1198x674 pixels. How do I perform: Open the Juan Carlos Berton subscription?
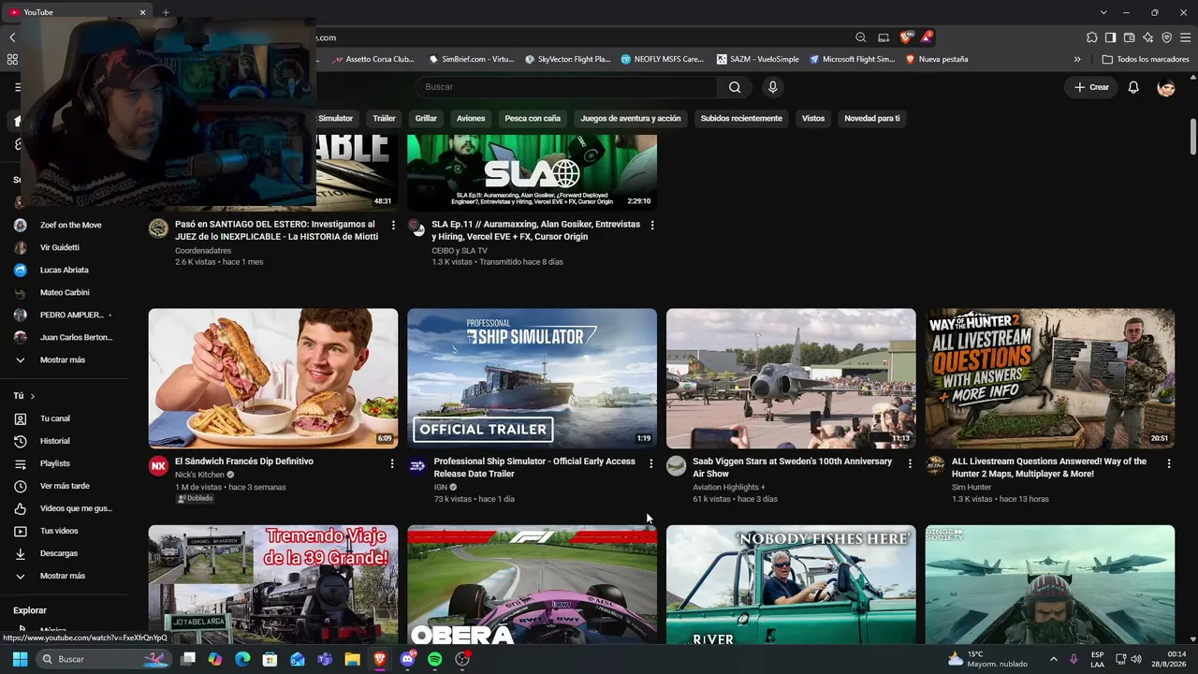click(76, 337)
